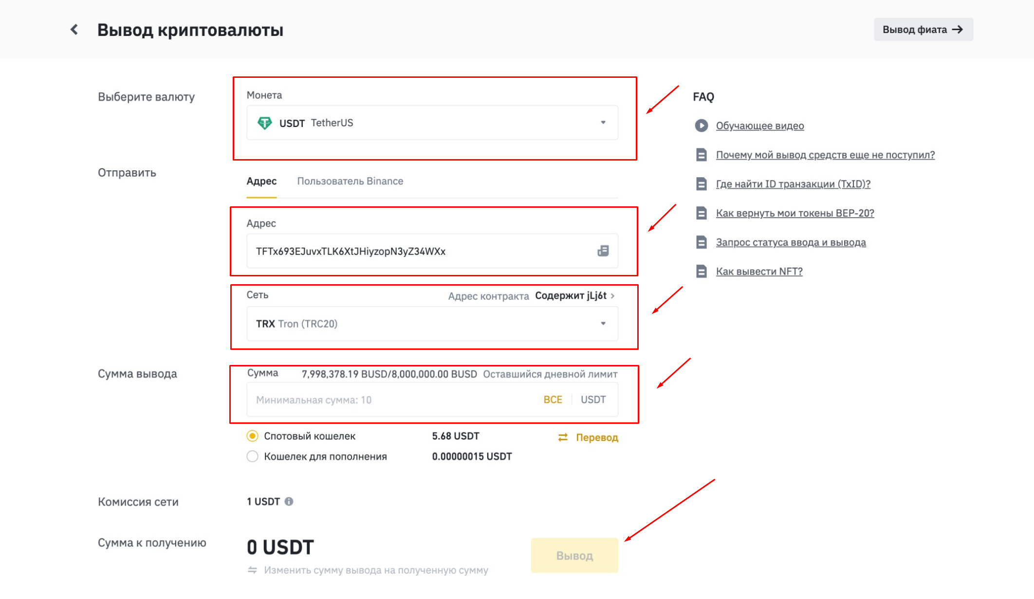
Task: Go back using the left chevron arrow
Action: 74,30
